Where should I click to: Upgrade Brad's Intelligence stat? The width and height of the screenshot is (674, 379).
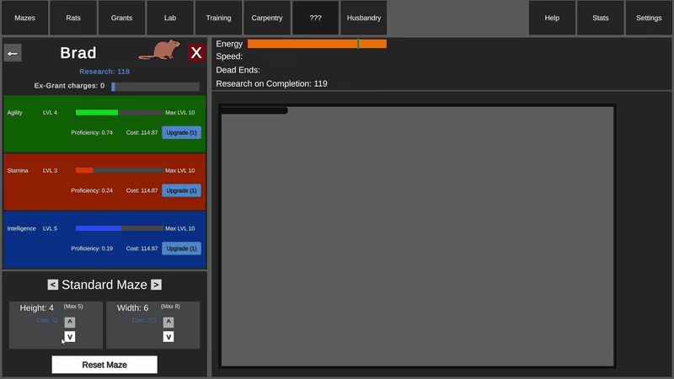tap(181, 248)
